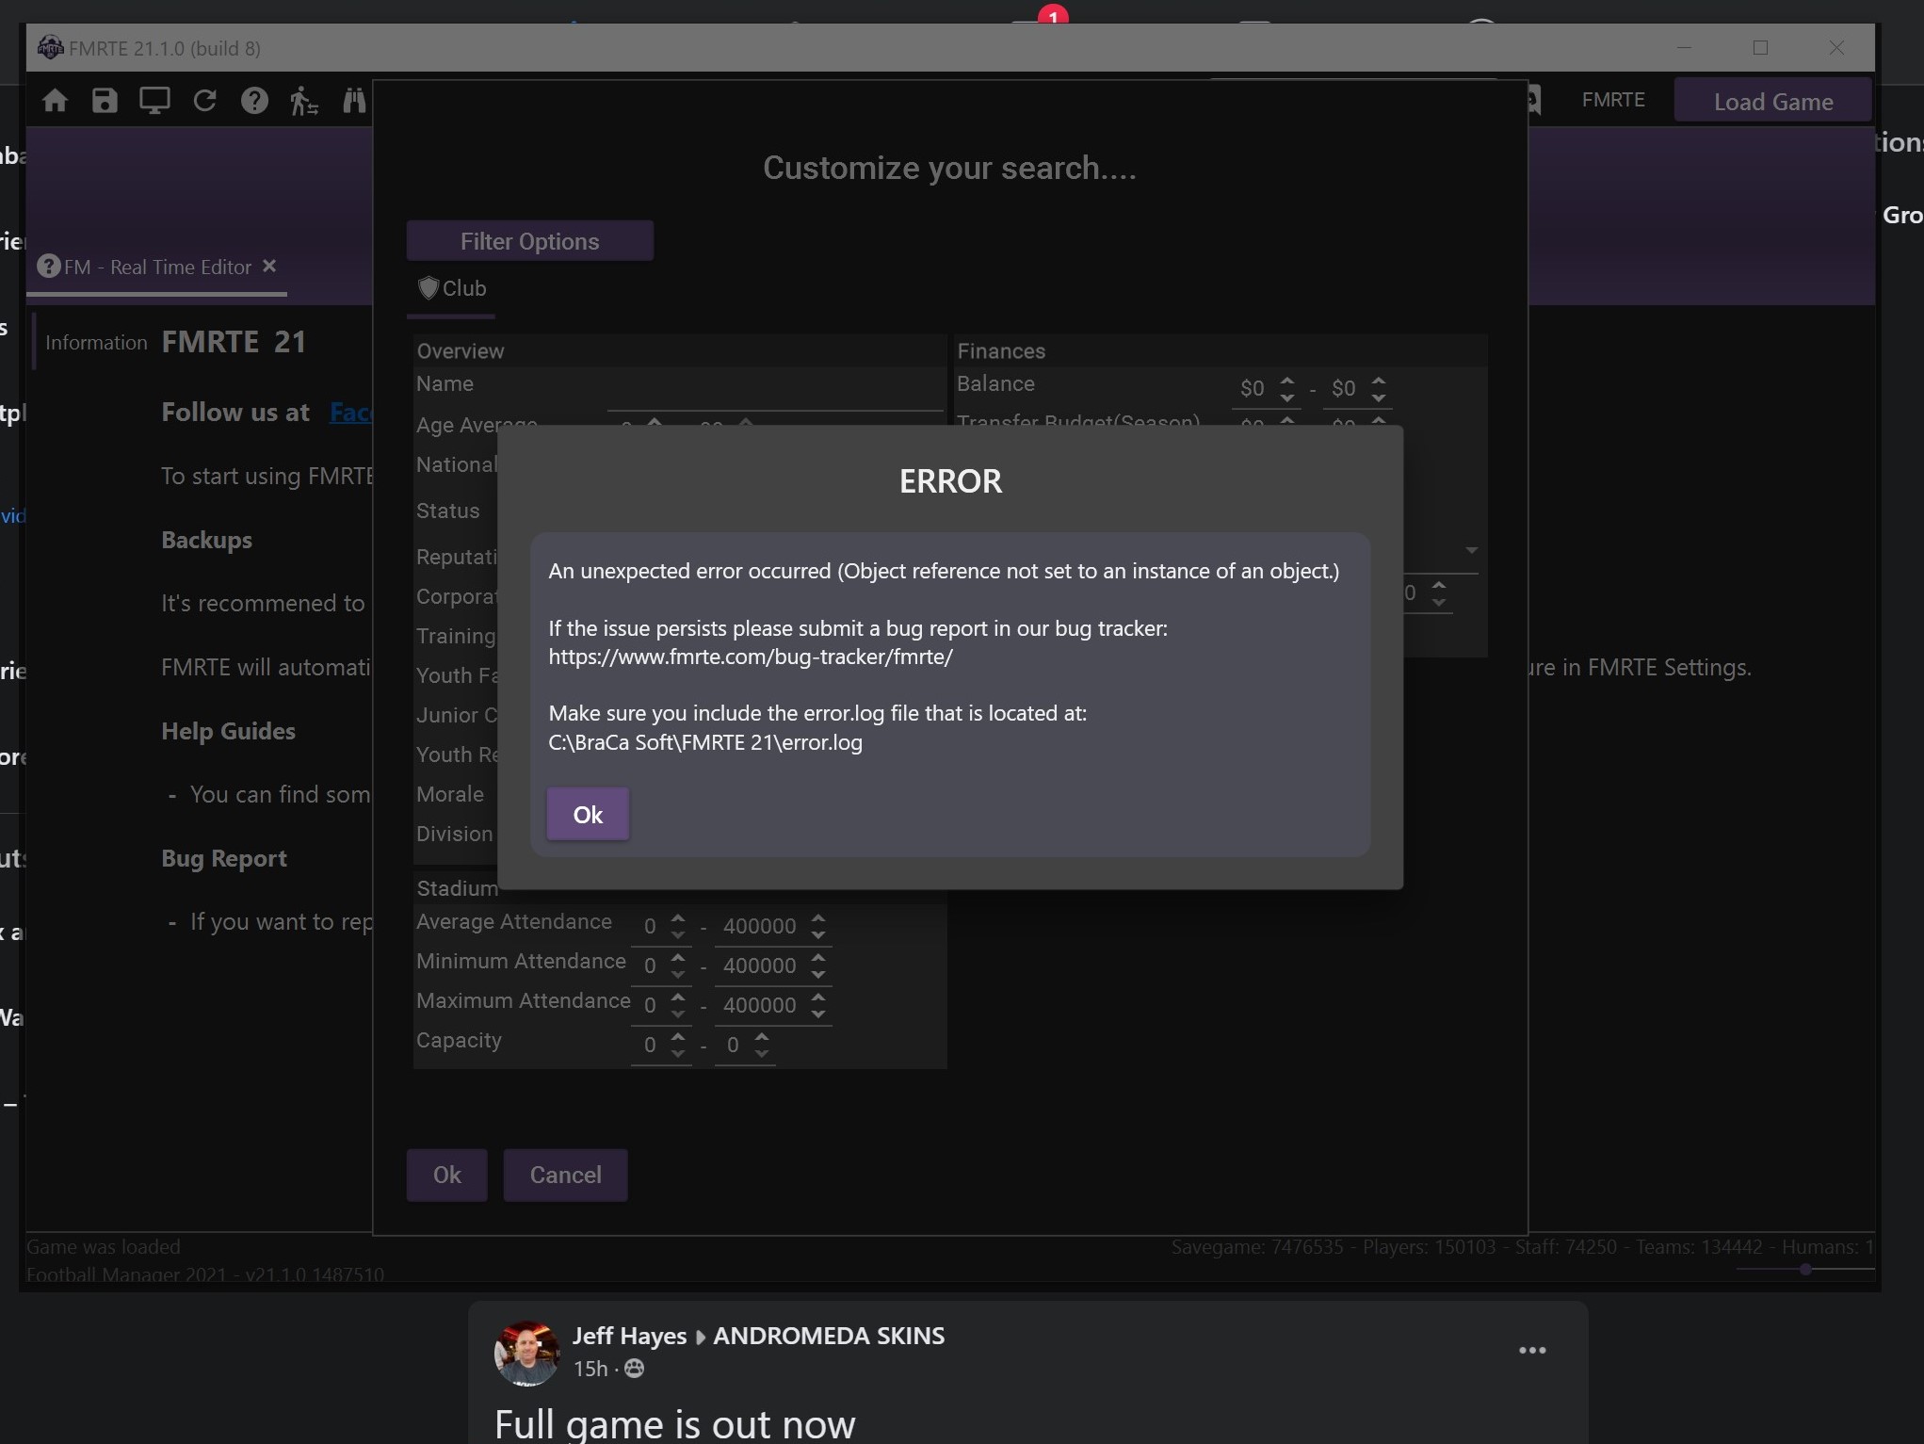
Task: Click the Game was loaded status text
Action: coord(104,1247)
